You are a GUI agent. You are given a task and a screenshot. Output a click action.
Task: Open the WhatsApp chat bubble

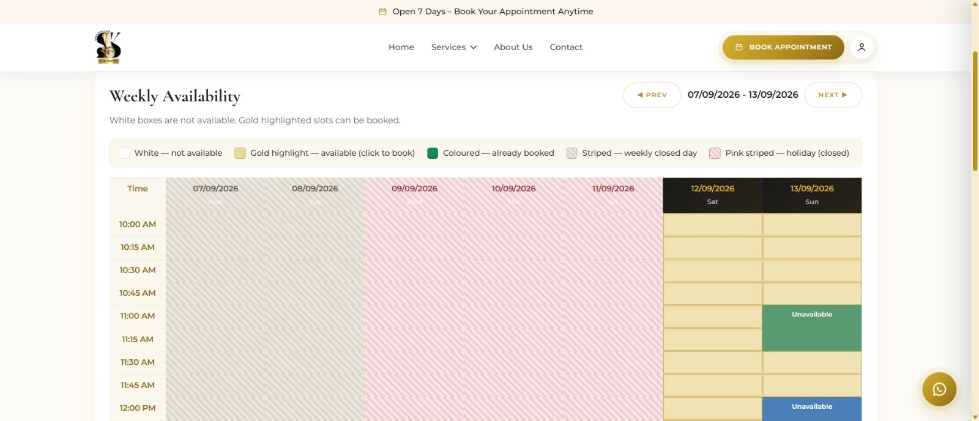[939, 389]
